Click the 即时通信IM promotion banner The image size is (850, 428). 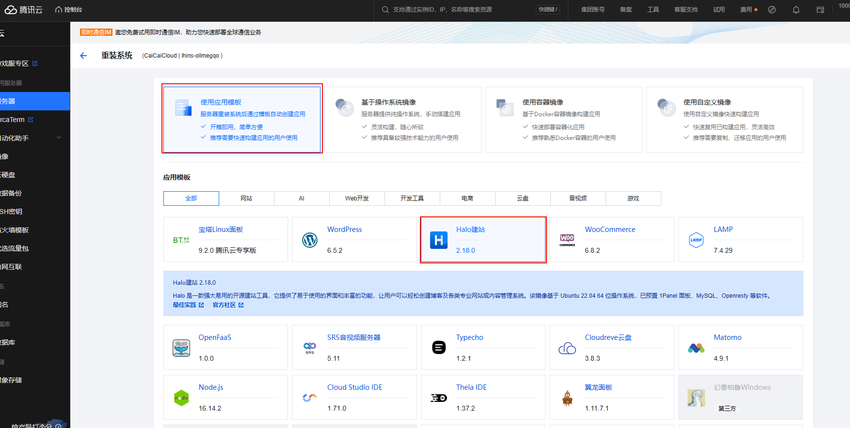171,32
